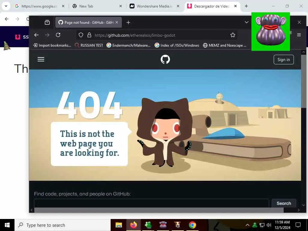This screenshot has width=308, height=231.
Task: Click the GitHub Search button
Action: pos(284,203)
